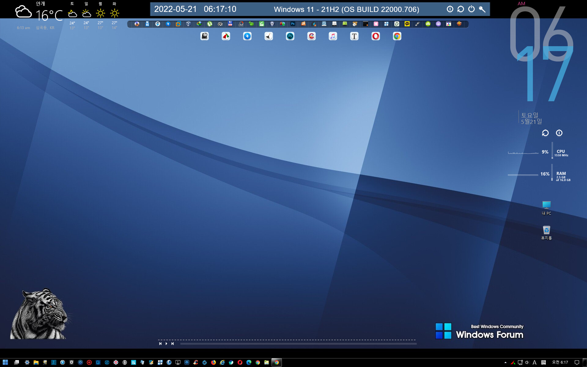
Task: Launch Firefox from the taskbar
Action: tap(213, 362)
